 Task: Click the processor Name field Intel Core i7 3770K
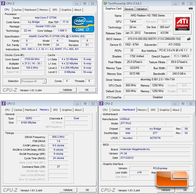46,18
